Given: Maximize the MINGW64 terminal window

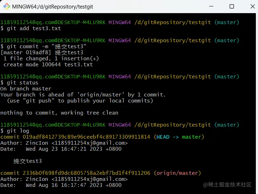Looking at the screenshot, I should pos(232,6).
